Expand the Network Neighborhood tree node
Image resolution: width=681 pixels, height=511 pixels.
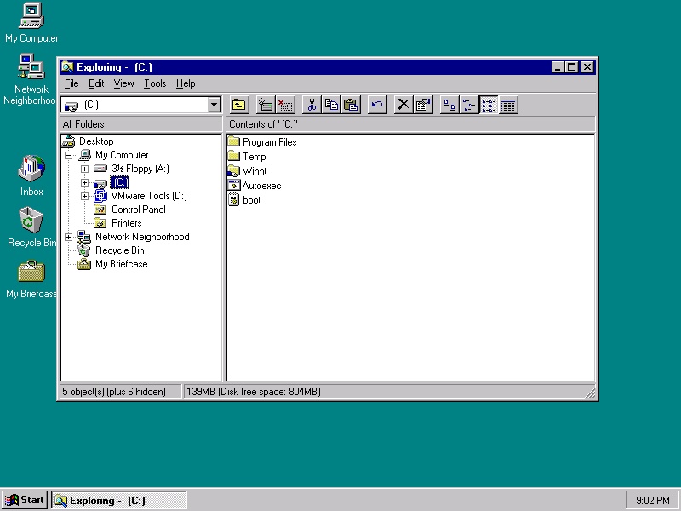68,237
